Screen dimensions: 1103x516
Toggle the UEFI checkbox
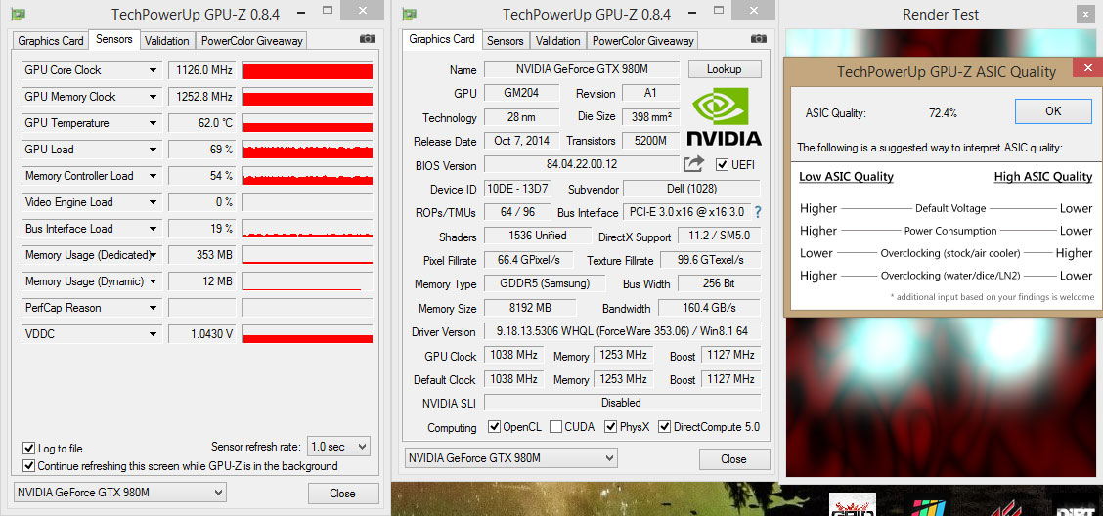722,164
